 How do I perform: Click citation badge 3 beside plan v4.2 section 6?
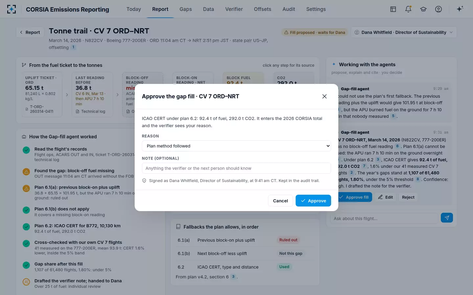point(233,277)
